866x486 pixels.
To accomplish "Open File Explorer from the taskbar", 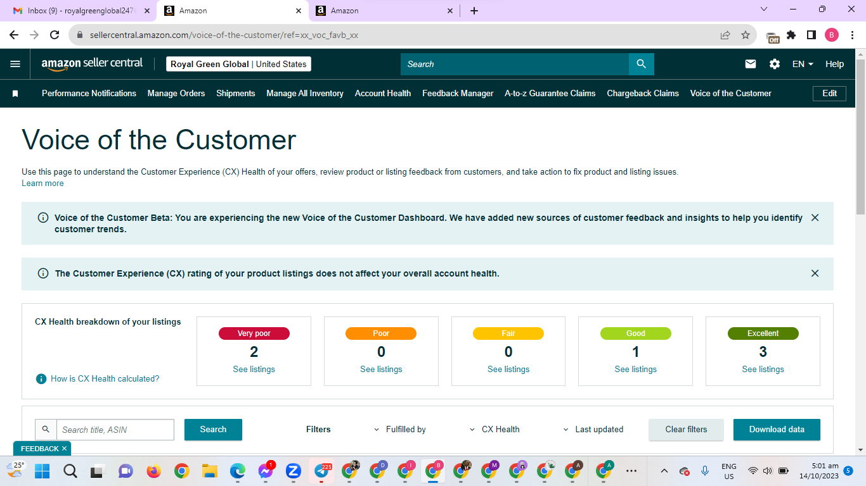I will pos(210,471).
